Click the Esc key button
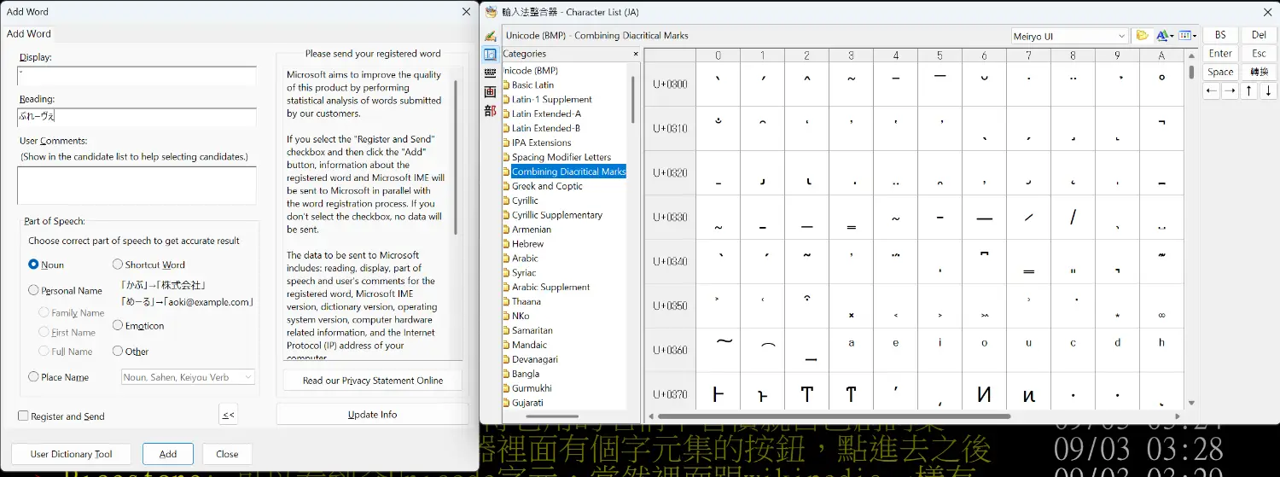1280x477 pixels. click(1259, 54)
